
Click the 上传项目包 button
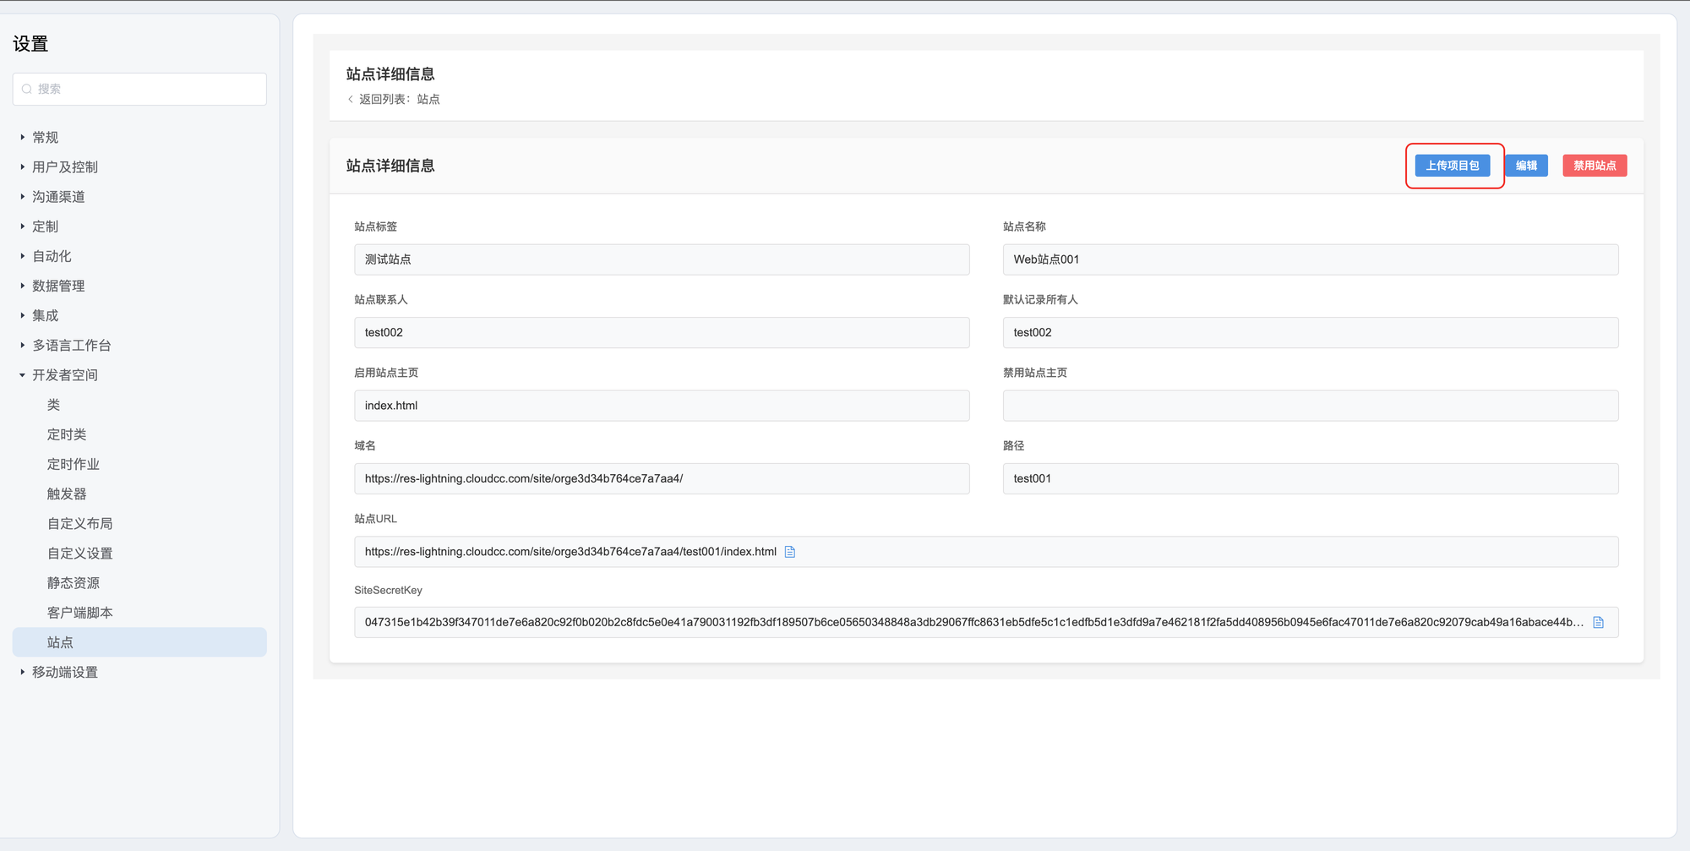tap(1452, 166)
